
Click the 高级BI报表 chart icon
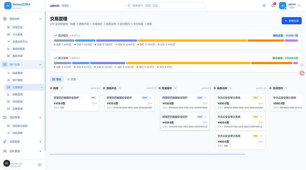(x=8, y=49)
